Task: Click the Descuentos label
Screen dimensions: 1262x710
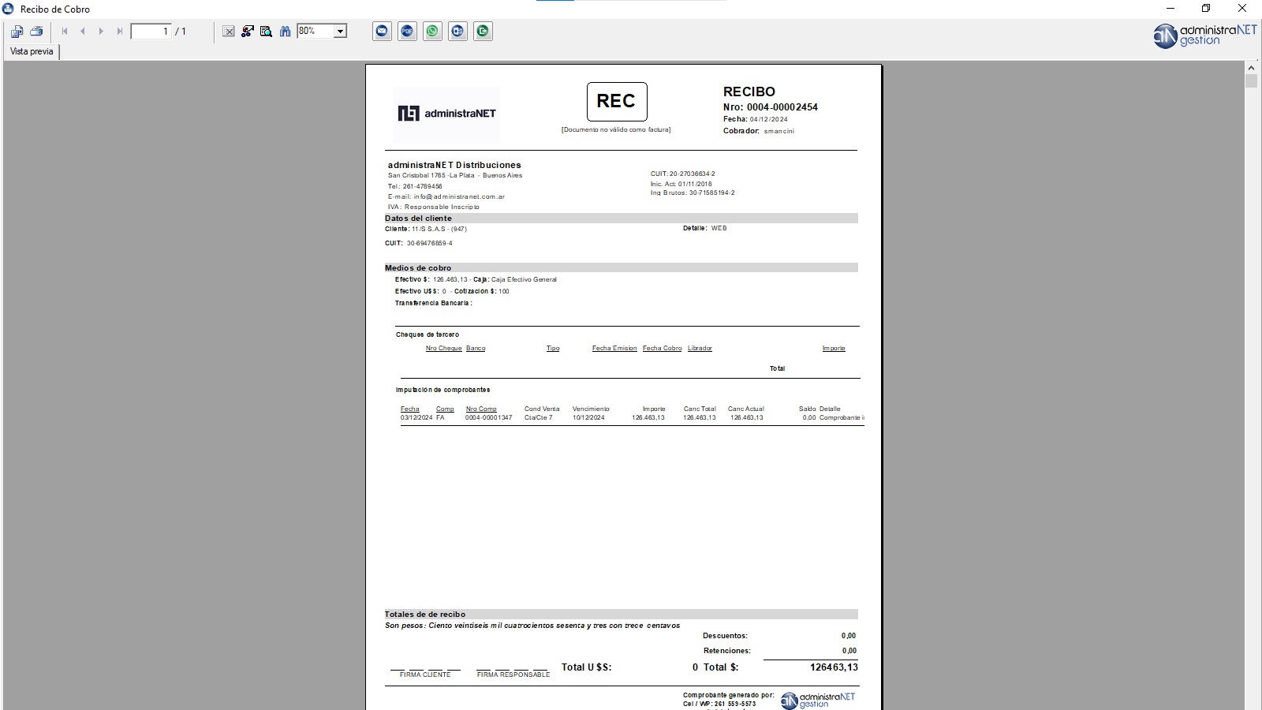Action: (725, 636)
